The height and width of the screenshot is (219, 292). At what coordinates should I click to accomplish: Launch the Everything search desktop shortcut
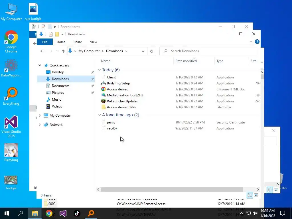click(11, 96)
